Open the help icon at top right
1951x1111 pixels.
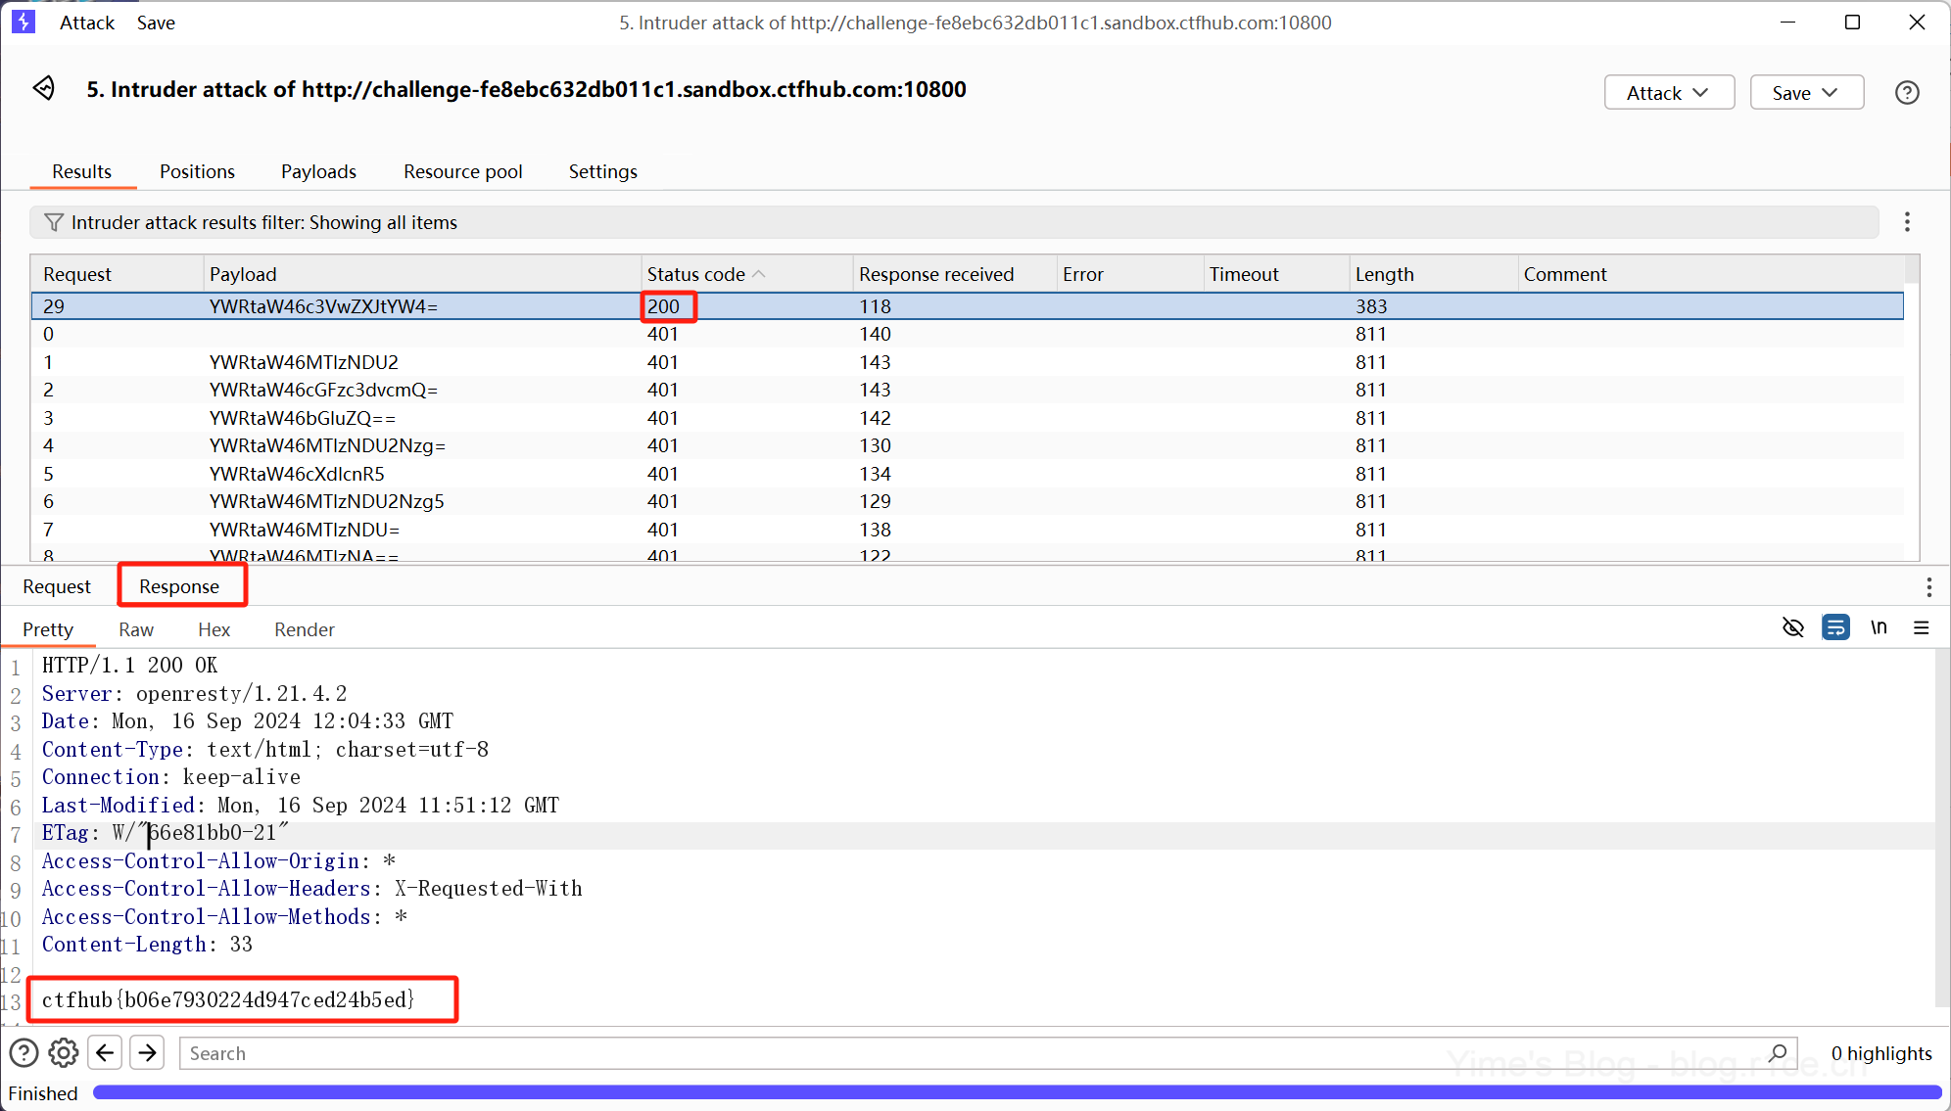(1906, 93)
